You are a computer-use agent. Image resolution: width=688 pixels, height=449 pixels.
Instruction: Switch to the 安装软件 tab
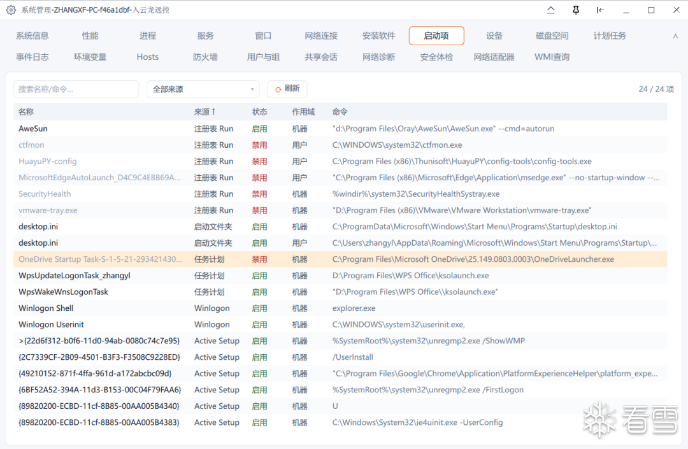378,36
